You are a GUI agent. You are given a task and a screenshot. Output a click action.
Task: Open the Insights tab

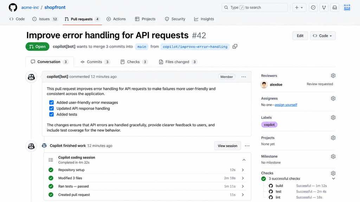pos(204,19)
